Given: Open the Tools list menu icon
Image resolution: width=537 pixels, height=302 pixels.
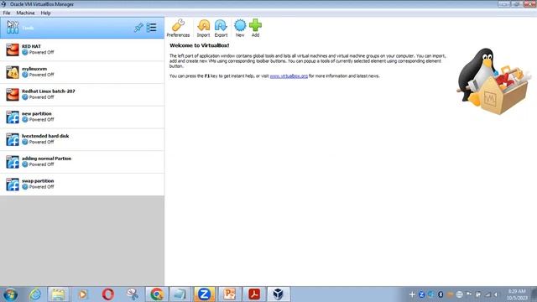Looking at the screenshot, I should click(151, 28).
